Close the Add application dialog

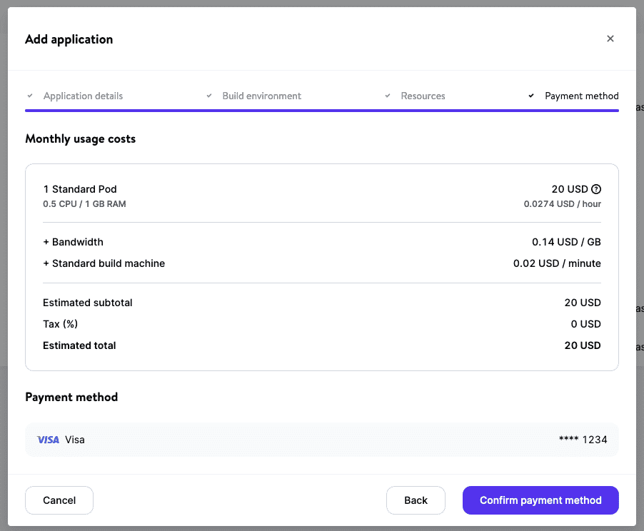tap(610, 39)
